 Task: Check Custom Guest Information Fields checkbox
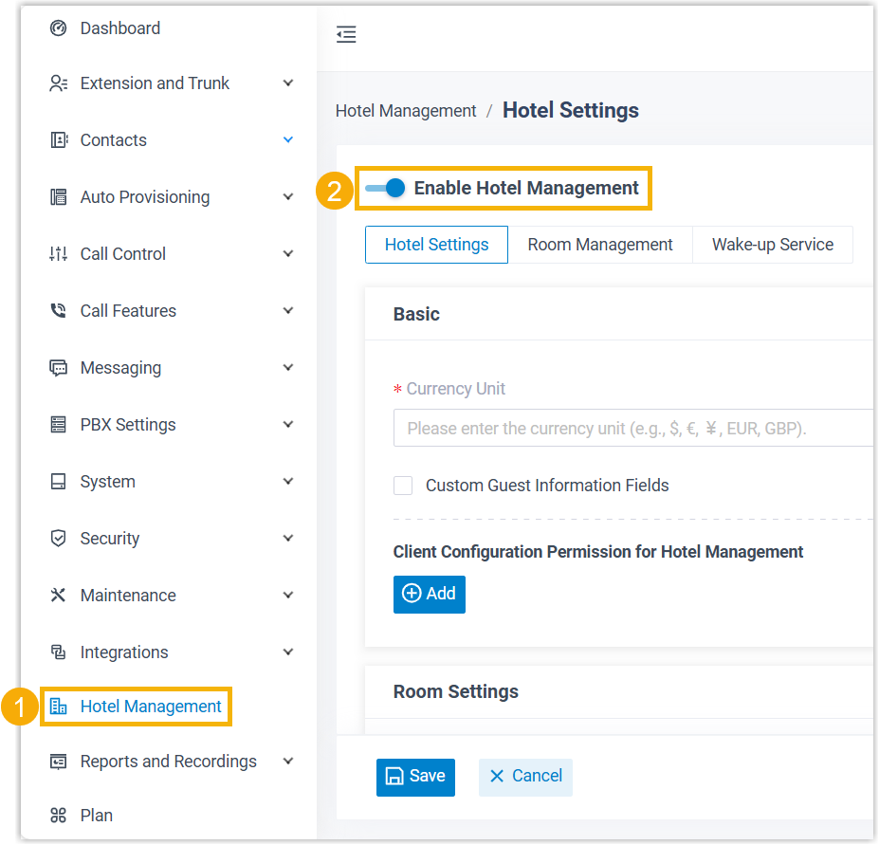coord(403,486)
